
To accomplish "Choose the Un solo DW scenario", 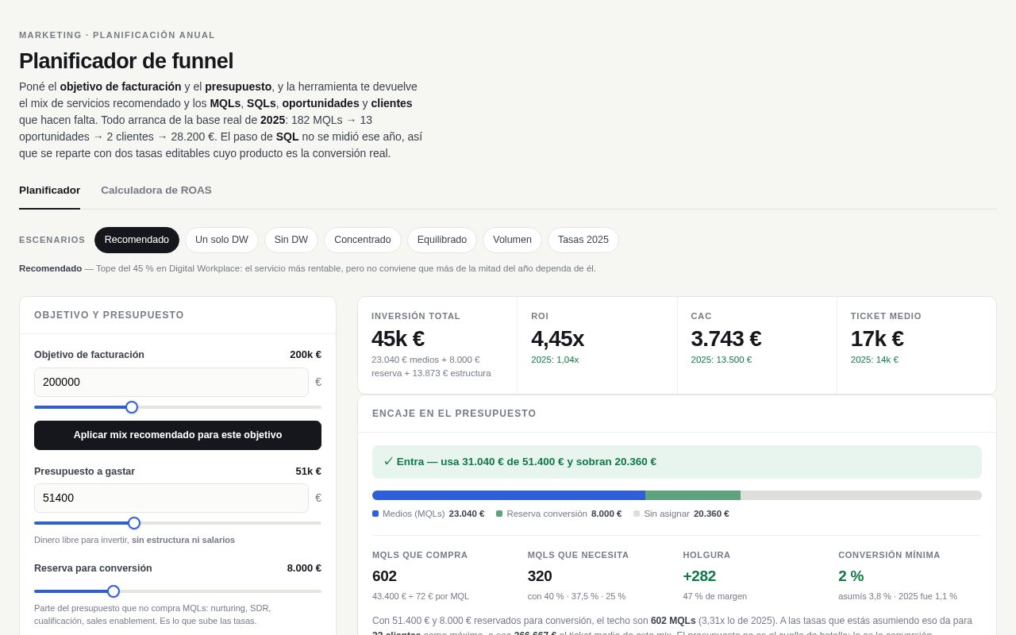I will pyautogui.click(x=221, y=240).
